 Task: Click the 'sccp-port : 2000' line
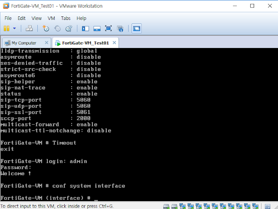coord(45,118)
